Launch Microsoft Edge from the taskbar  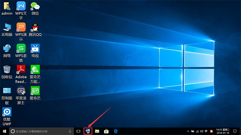(x=116, y=131)
